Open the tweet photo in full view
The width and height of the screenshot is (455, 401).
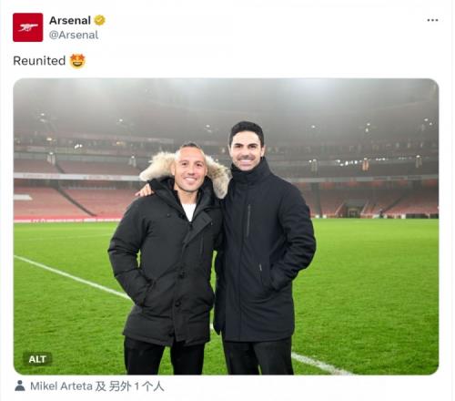click(226, 226)
